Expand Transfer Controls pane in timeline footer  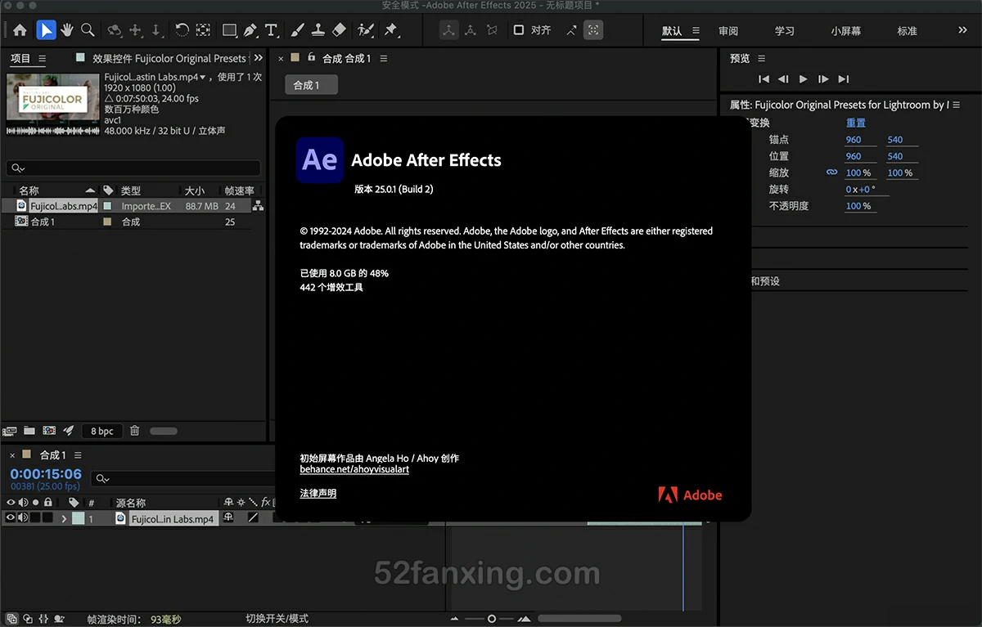[x=27, y=619]
